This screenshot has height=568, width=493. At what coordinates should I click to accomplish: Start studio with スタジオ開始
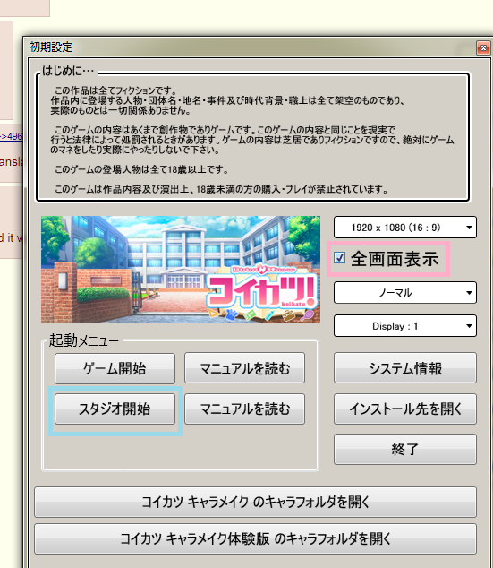point(115,409)
